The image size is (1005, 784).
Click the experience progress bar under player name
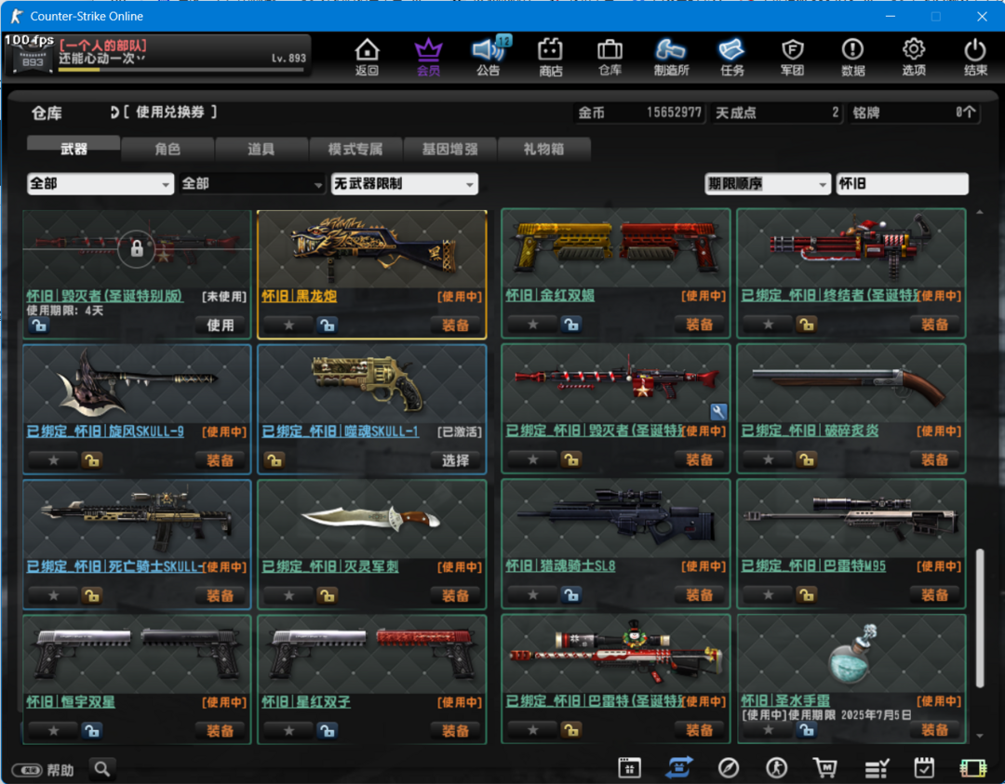click(181, 69)
